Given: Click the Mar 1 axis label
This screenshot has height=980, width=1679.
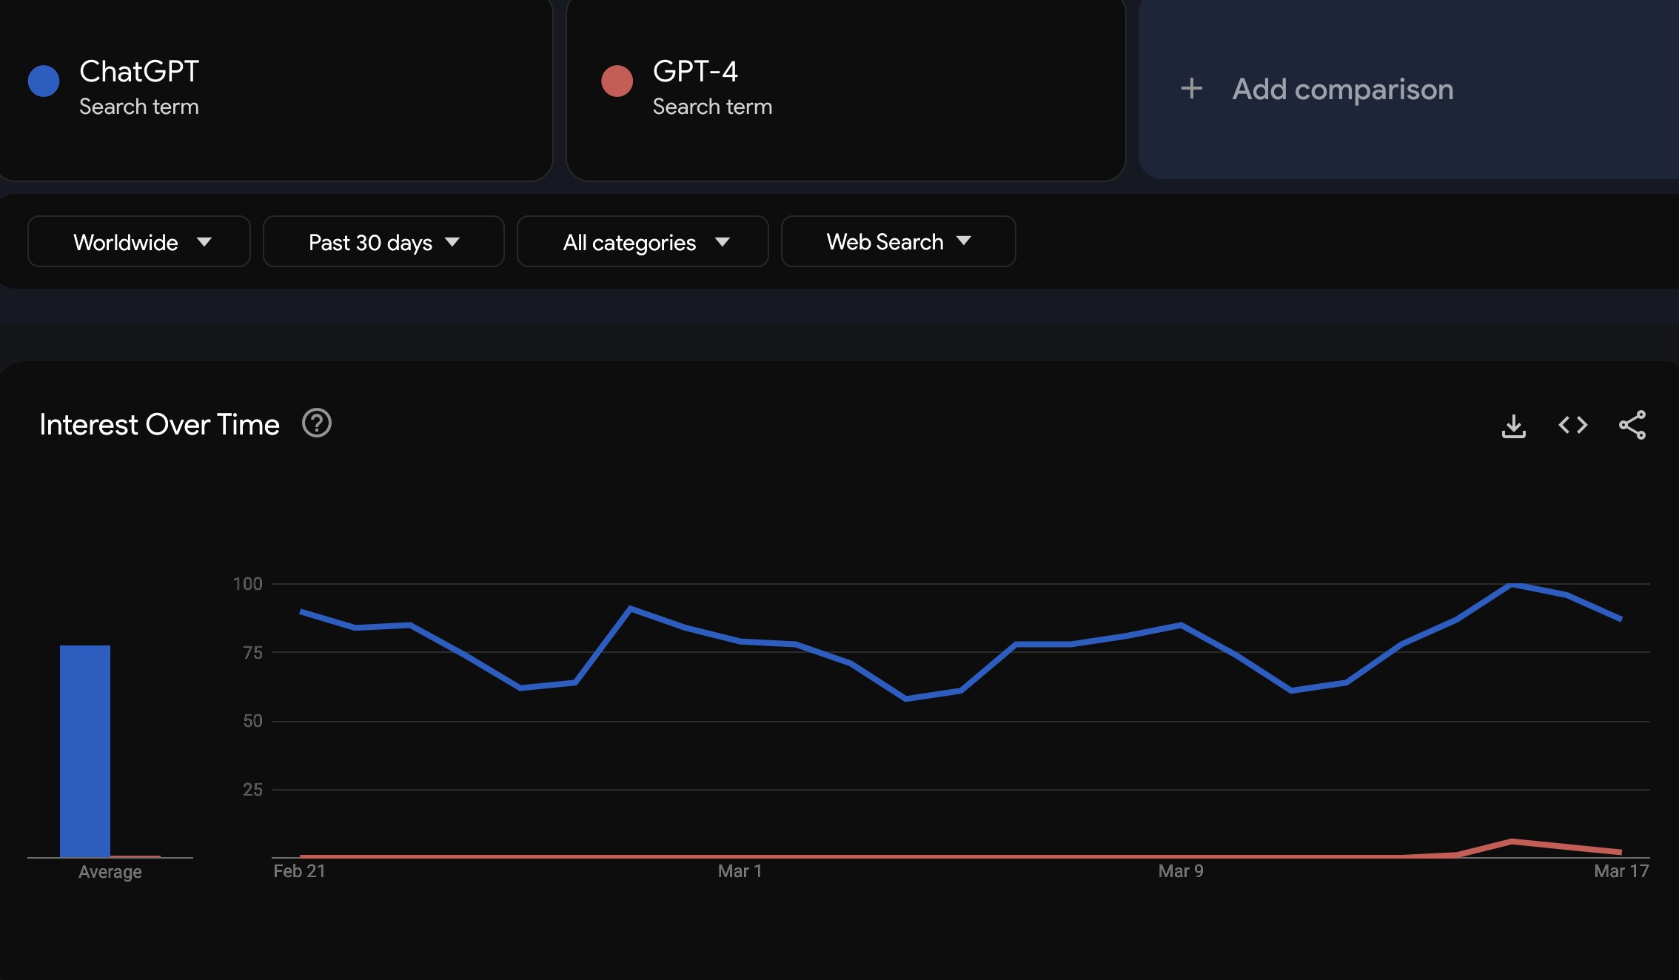Looking at the screenshot, I should click(x=740, y=871).
